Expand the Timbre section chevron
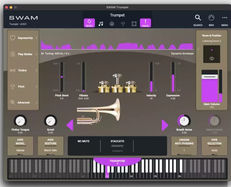 pyautogui.click(x=36, y=70)
